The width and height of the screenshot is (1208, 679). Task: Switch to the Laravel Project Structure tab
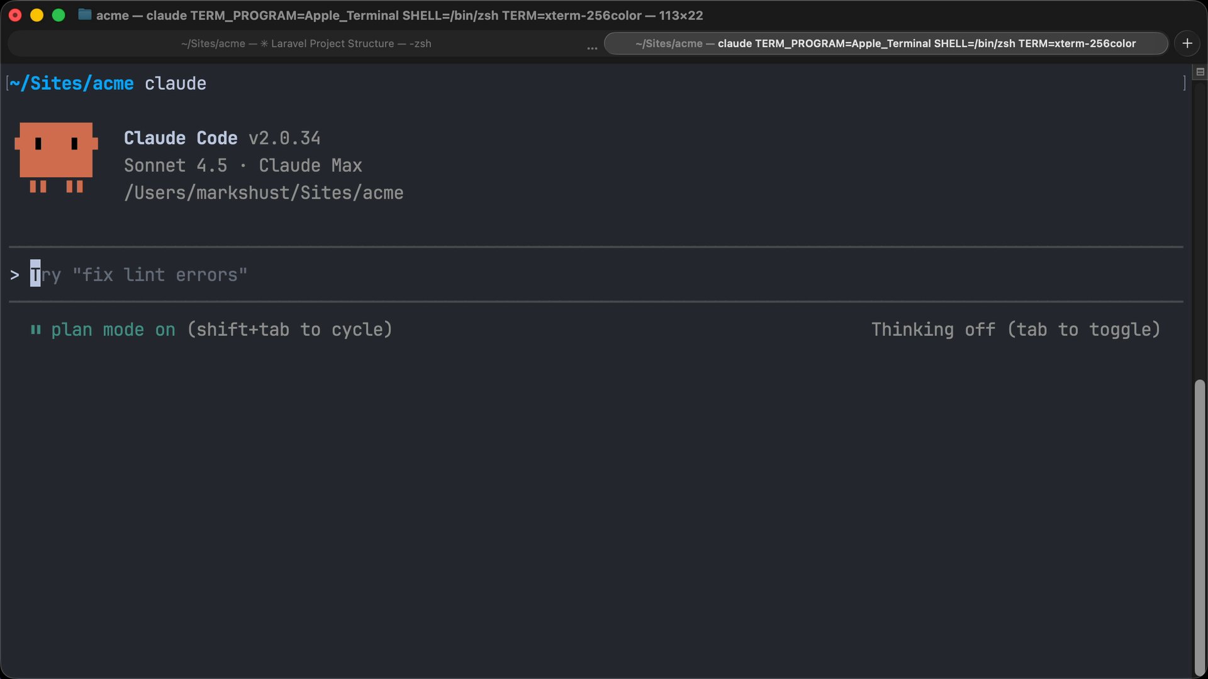[x=306, y=43]
